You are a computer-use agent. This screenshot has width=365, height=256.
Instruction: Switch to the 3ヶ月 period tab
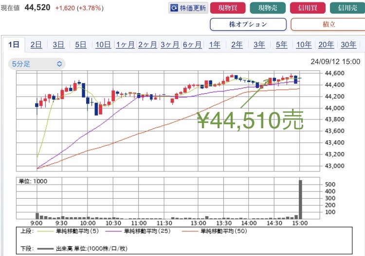(x=170, y=44)
